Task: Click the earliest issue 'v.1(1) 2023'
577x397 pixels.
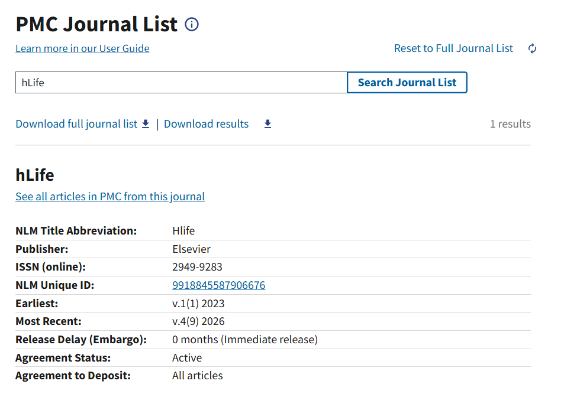Action: coord(198,304)
